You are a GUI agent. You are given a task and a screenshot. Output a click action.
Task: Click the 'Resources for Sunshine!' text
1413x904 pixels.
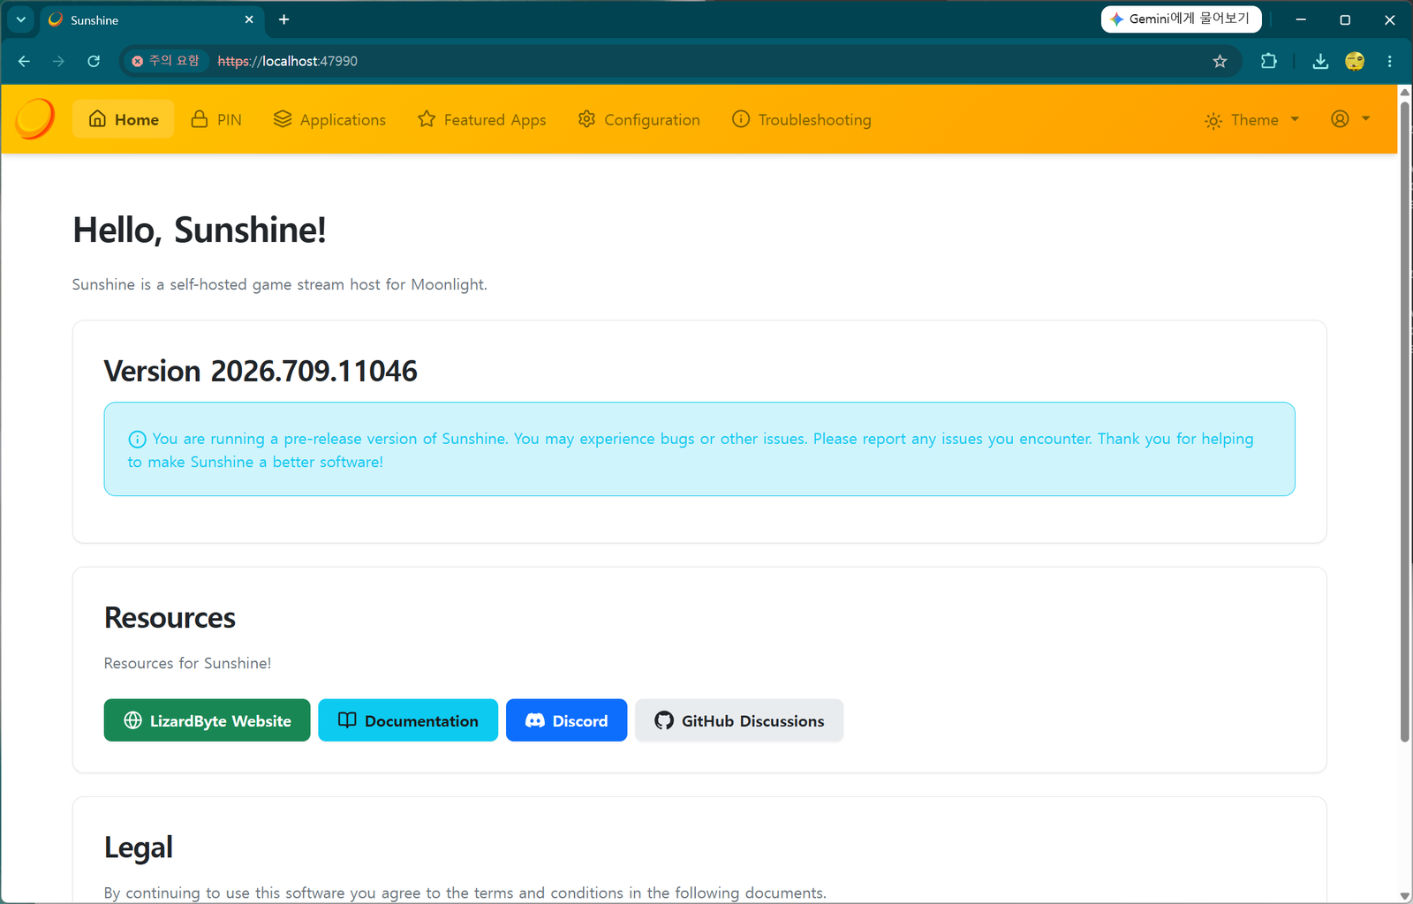(x=187, y=663)
